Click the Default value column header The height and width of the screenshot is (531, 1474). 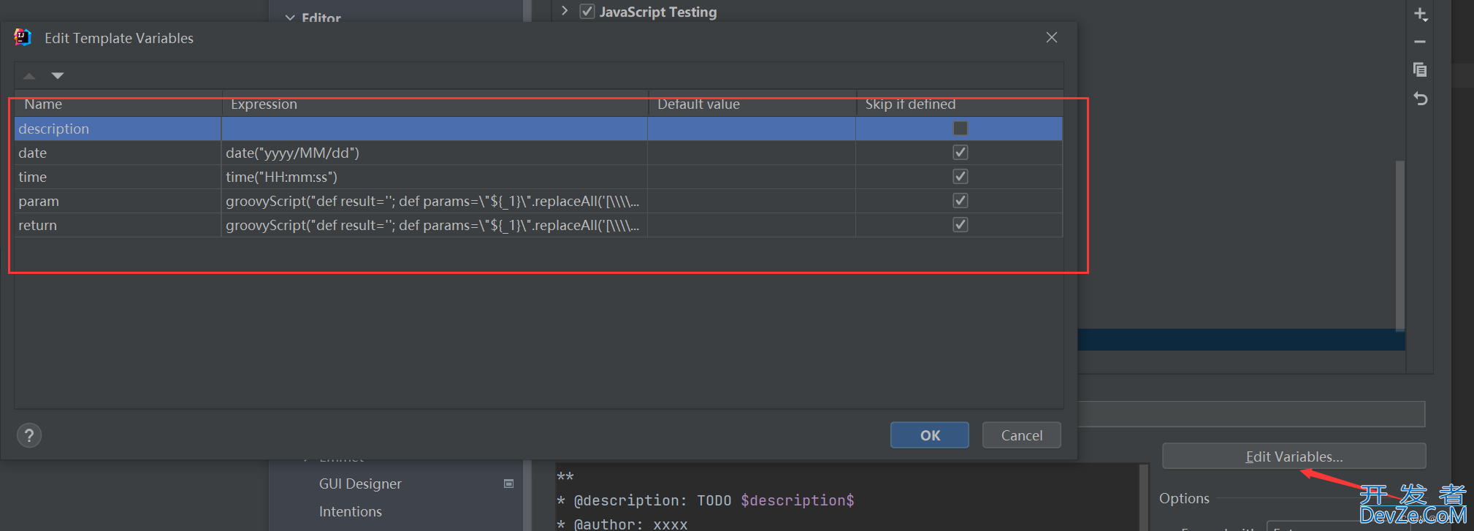(x=752, y=104)
